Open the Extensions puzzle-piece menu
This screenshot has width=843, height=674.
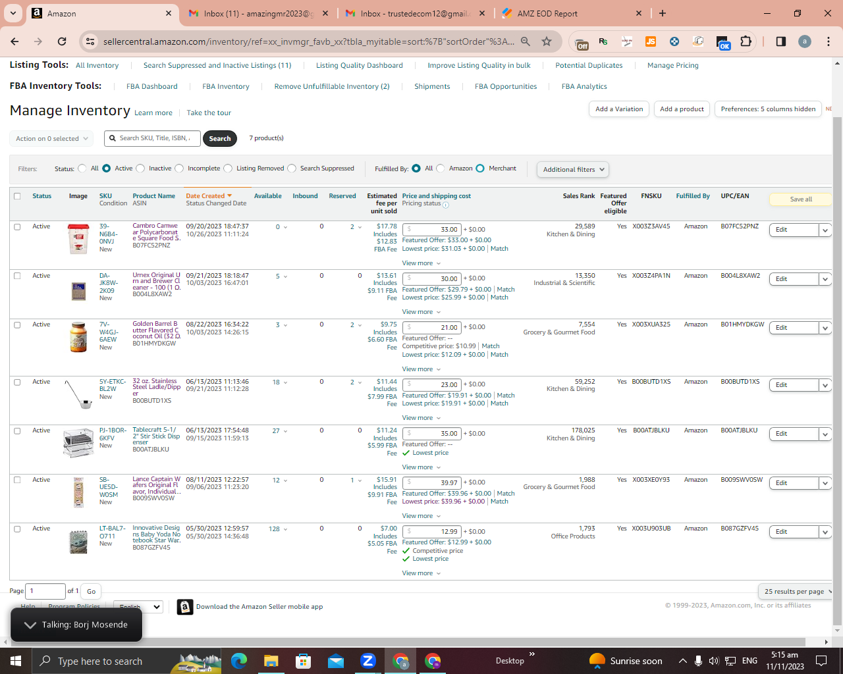pos(746,41)
